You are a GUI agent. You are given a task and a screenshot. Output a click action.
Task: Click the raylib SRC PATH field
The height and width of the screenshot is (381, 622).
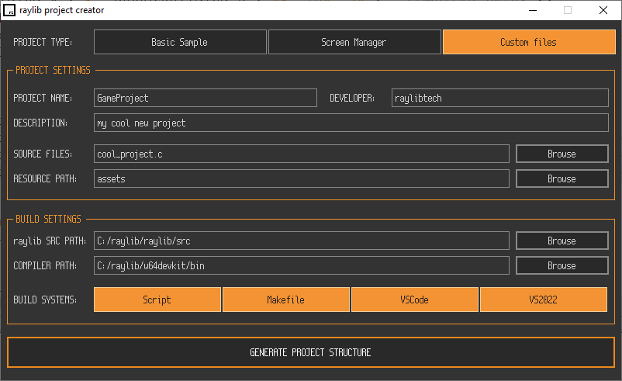pos(302,241)
